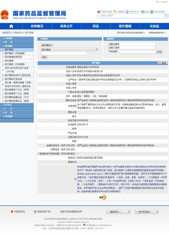The width and height of the screenshot is (169, 235).
Task: Click the 数据查询 breadcrumb link
Action: 18,33
